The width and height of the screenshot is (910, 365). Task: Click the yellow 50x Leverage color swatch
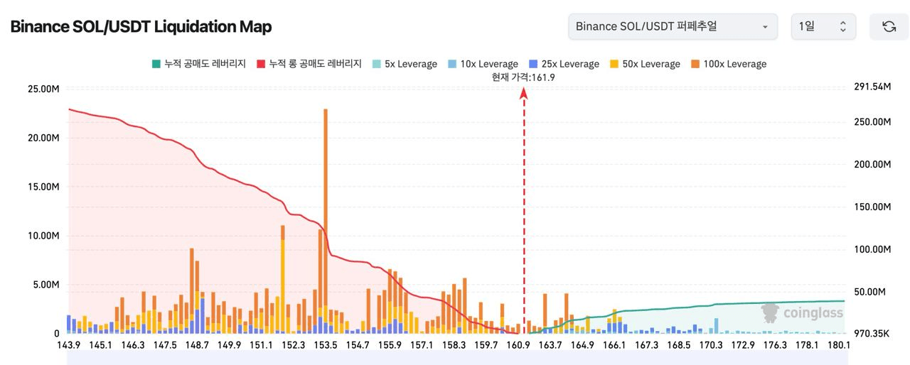tap(614, 64)
